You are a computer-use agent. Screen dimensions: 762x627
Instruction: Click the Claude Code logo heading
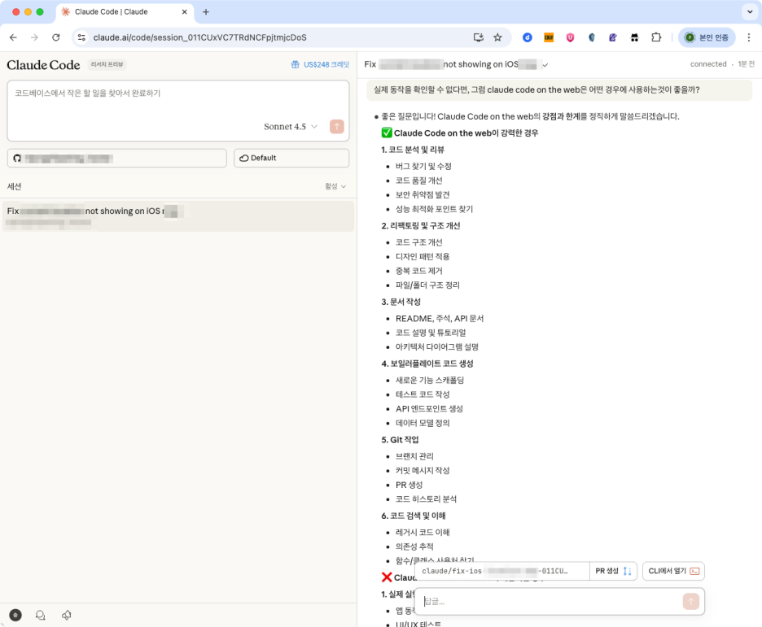(43, 64)
